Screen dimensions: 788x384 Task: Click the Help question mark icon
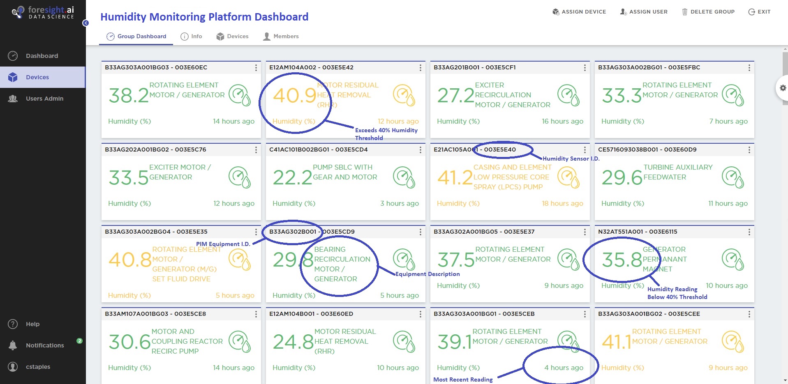tap(13, 324)
